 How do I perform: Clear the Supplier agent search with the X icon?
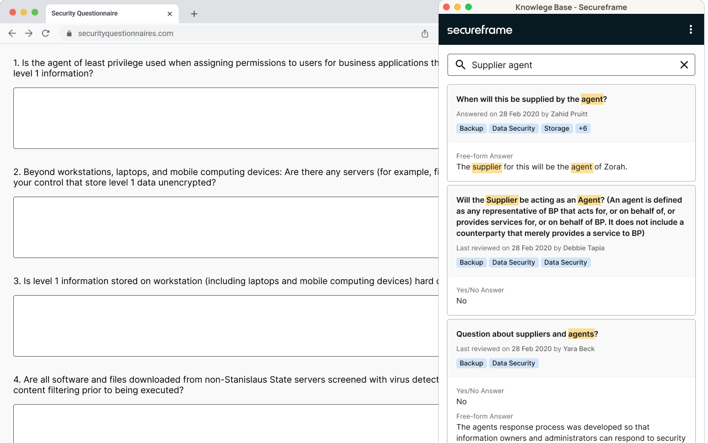pyautogui.click(x=684, y=65)
